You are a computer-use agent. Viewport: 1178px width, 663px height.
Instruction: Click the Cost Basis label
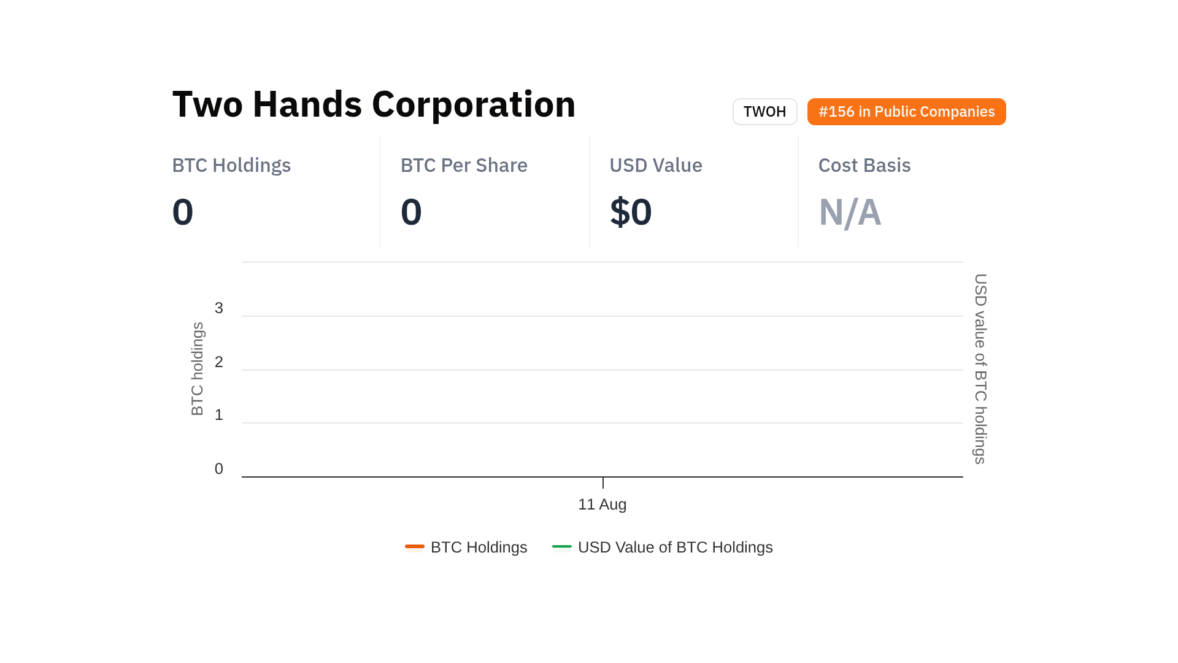(864, 165)
